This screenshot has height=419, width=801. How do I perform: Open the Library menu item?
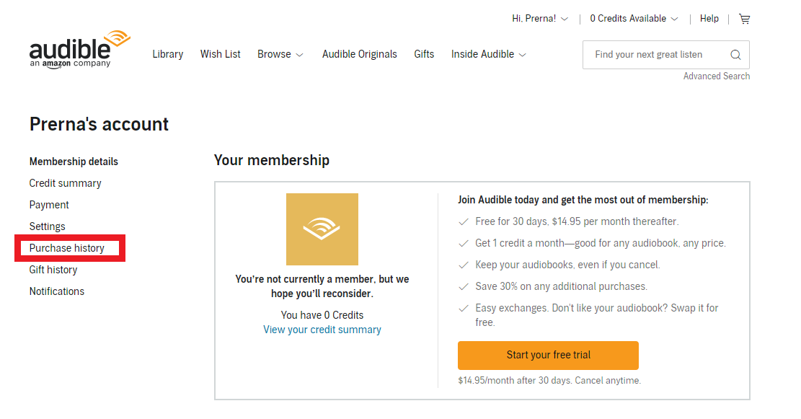click(x=167, y=54)
